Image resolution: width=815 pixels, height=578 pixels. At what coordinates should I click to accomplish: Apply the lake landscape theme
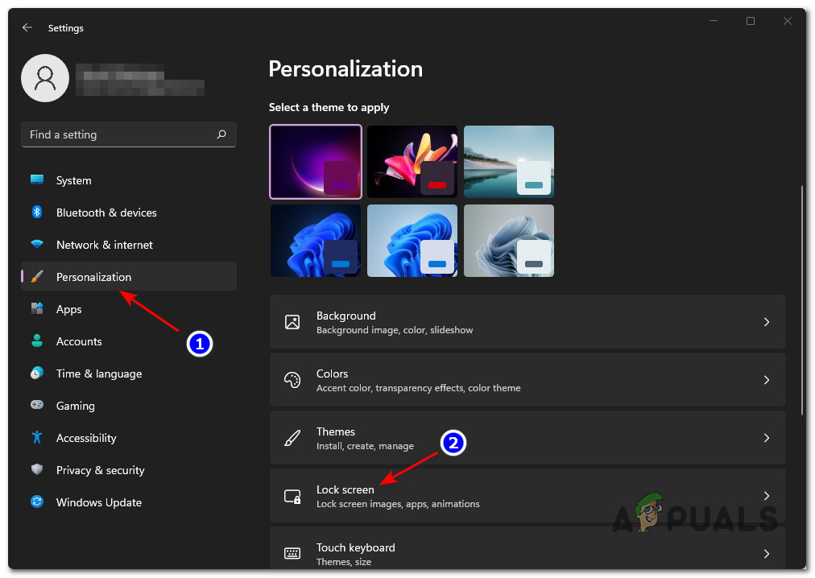tap(509, 162)
